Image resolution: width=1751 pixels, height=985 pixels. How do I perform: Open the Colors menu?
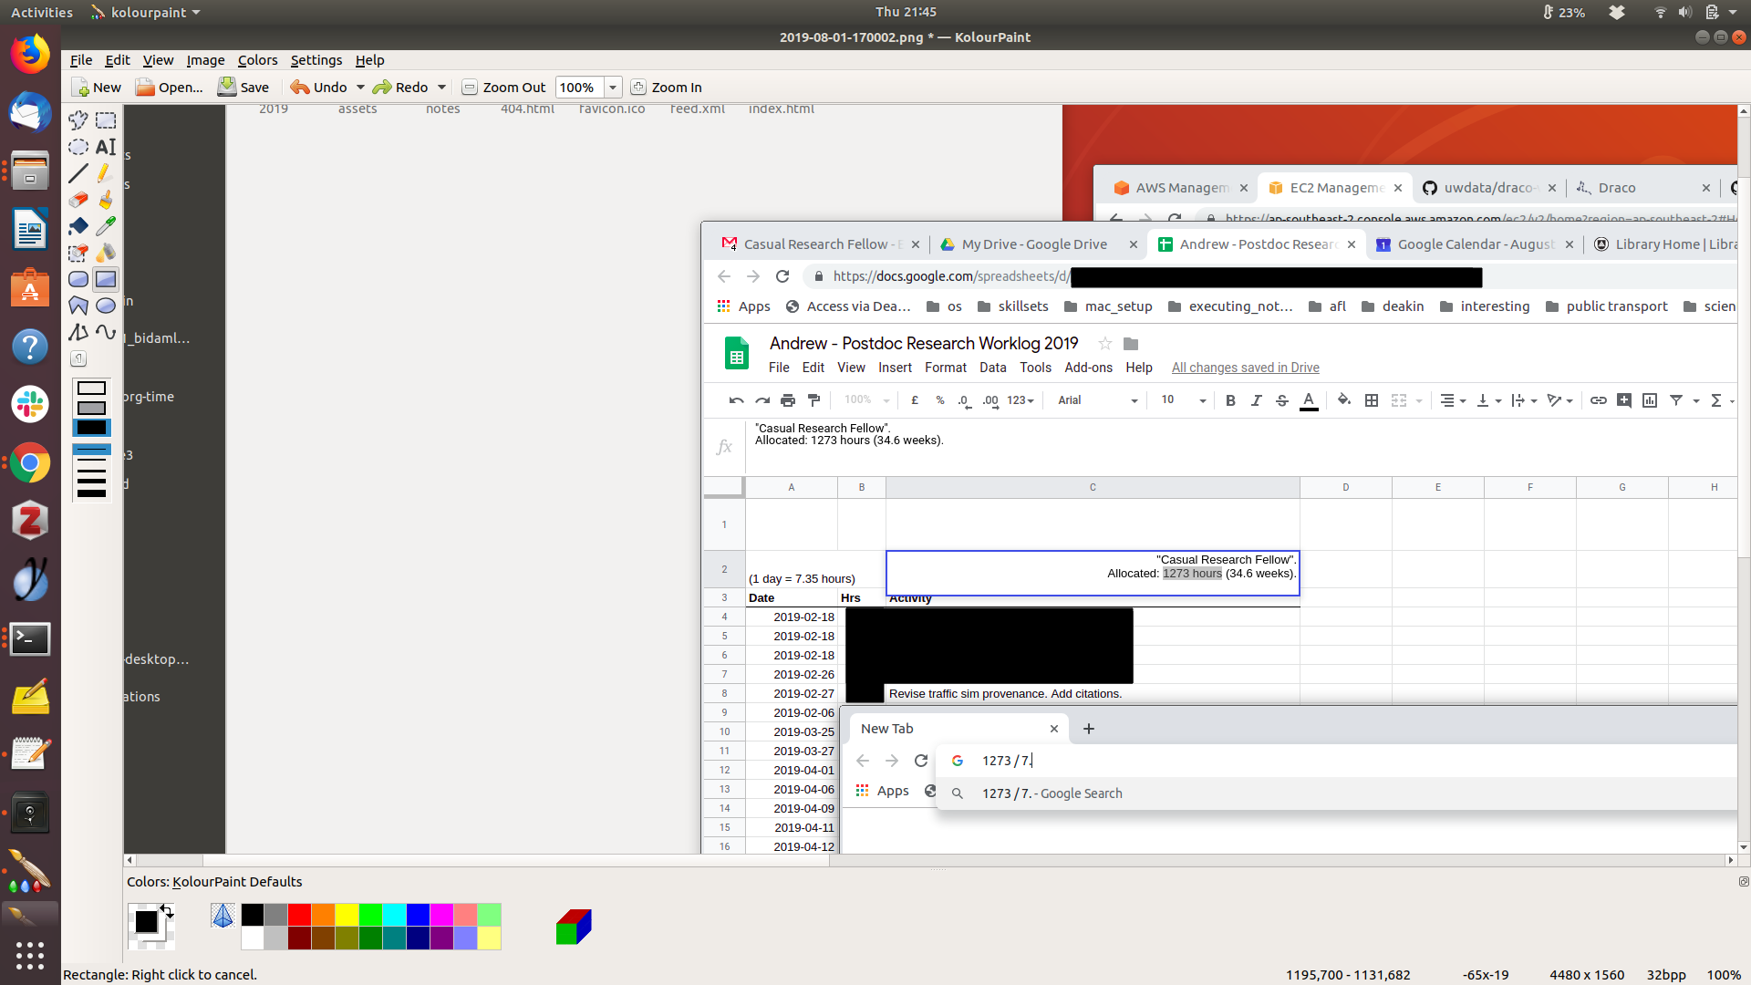tap(257, 60)
